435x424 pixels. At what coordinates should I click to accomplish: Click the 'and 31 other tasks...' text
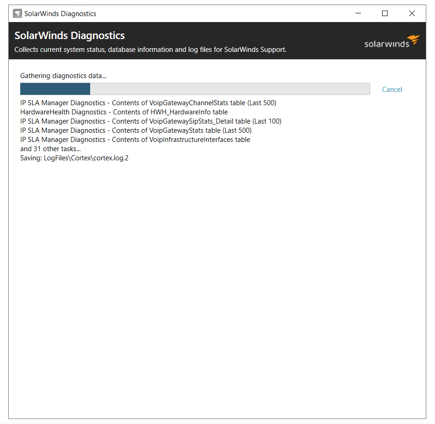point(51,149)
